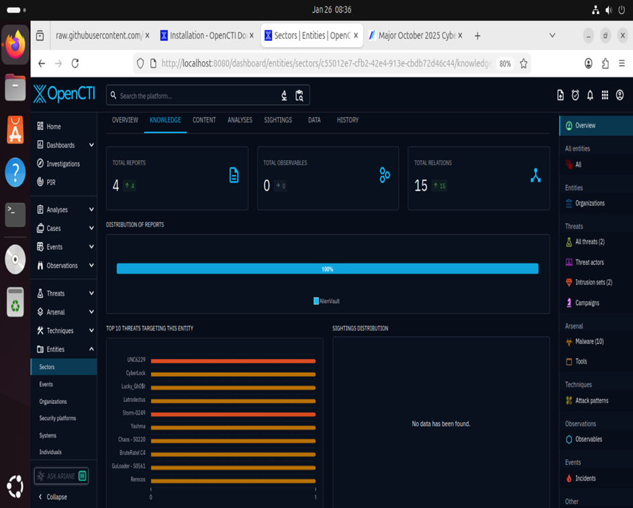Open Terminal from the Ubuntu dock

pyautogui.click(x=15, y=215)
